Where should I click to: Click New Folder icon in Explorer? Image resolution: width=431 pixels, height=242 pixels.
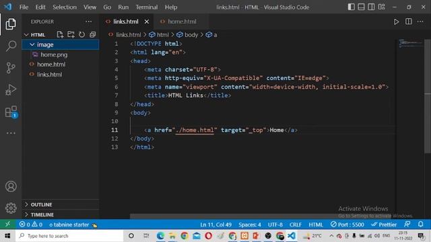pyautogui.click(x=71, y=34)
